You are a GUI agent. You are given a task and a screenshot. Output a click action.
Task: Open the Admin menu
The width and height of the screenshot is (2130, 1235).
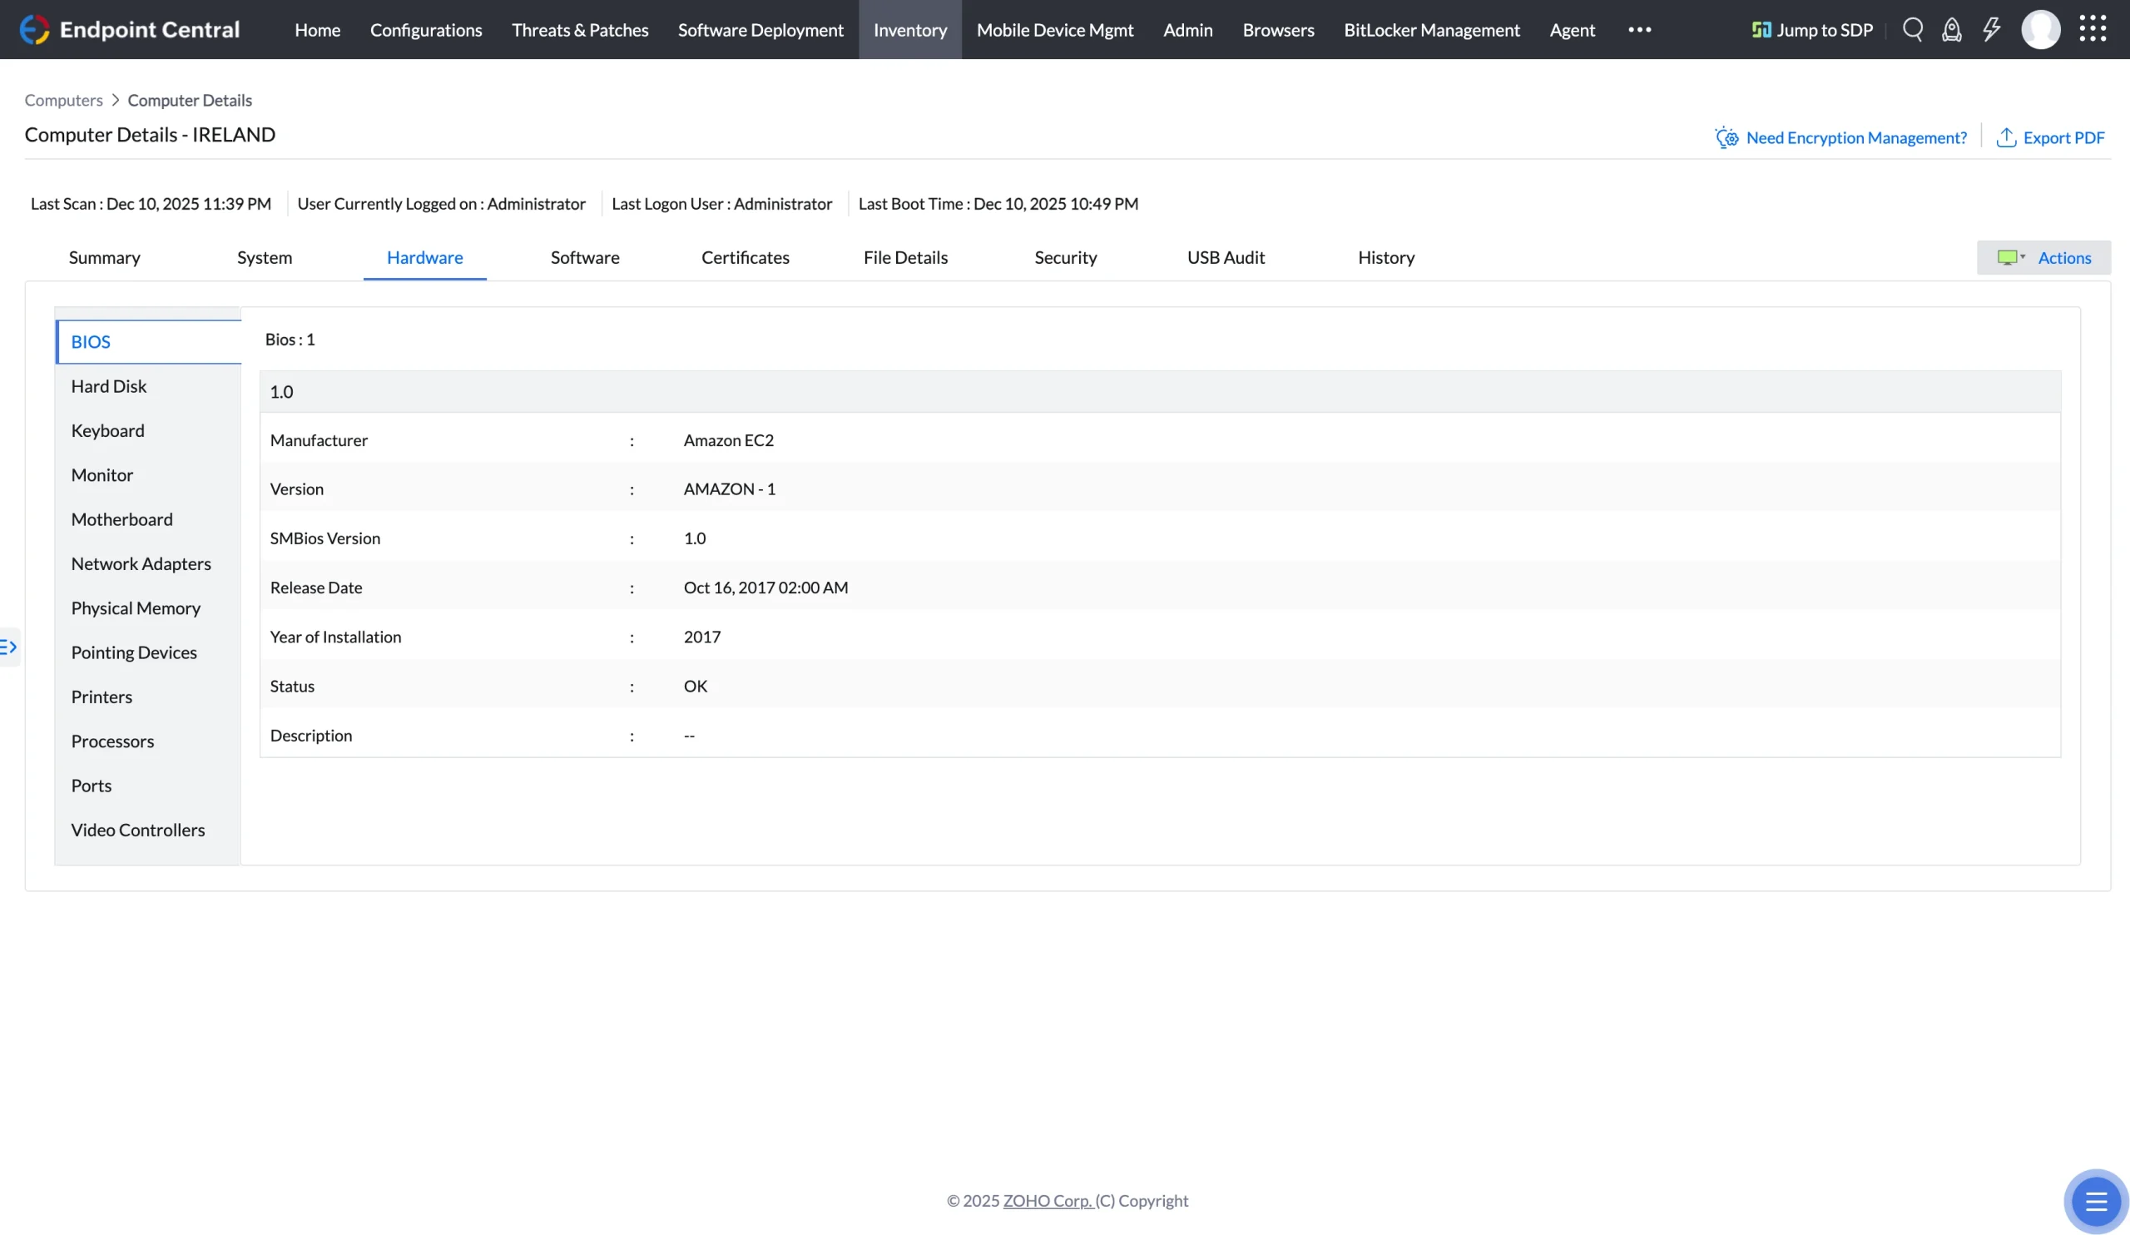tap(1187, 30)
